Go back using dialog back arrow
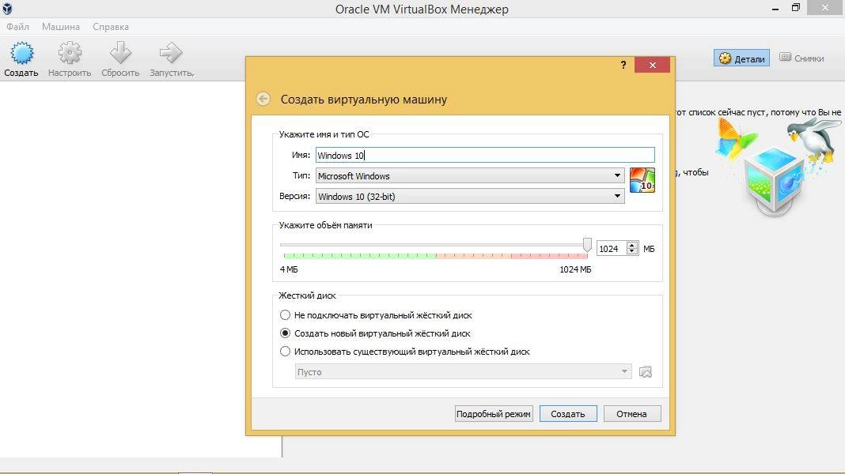Image resolution: width=845 pixels, height=474 pixels. point(263,99)
